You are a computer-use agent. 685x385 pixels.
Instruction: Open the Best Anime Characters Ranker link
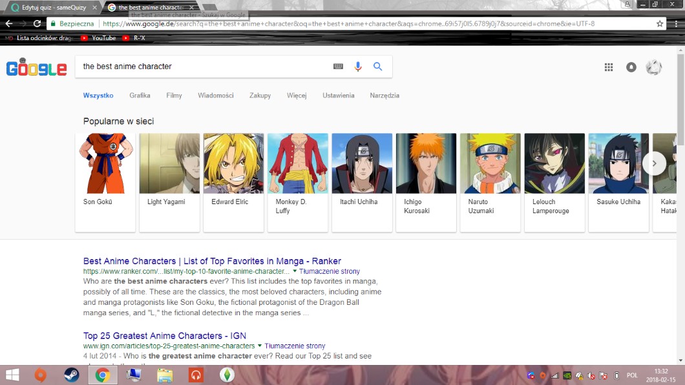(212, 261)
